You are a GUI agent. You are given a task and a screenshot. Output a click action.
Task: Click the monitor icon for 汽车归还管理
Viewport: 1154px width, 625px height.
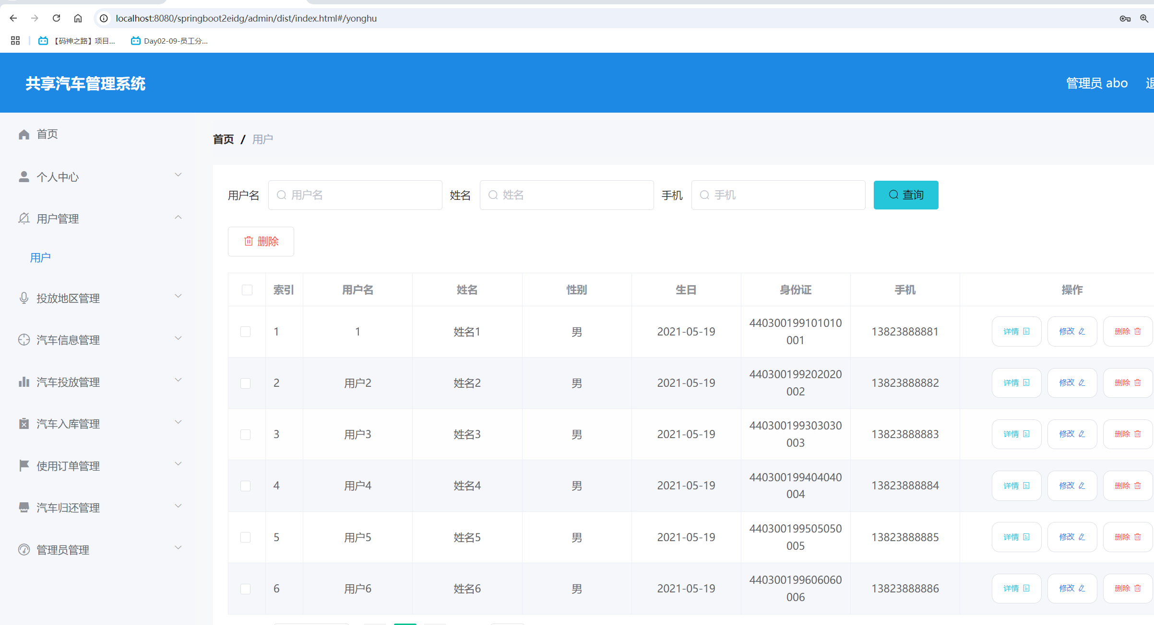24,507
